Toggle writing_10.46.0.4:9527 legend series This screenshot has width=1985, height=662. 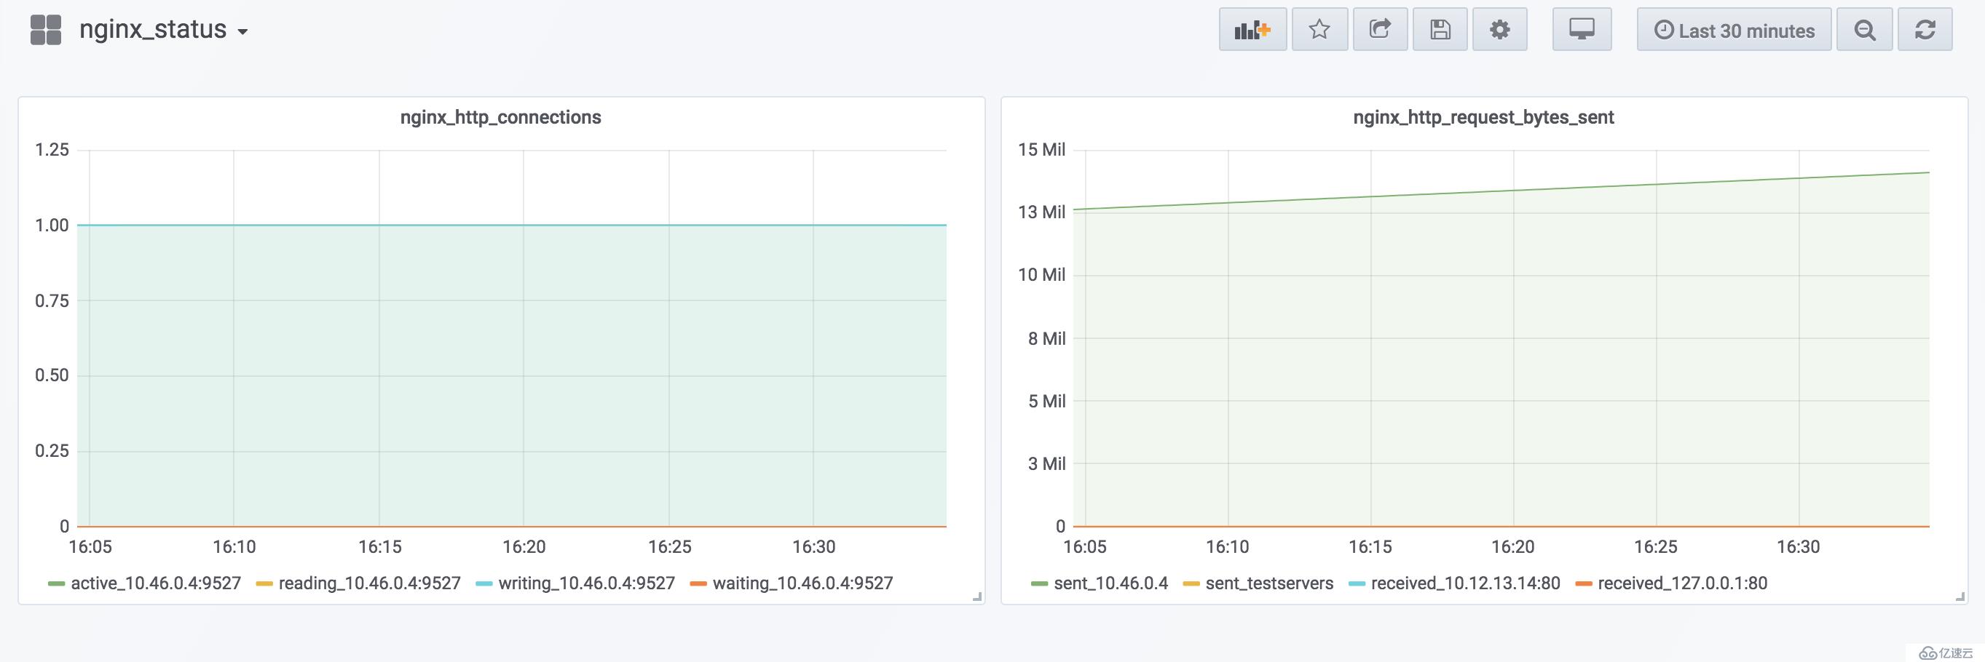pos(586,583)
